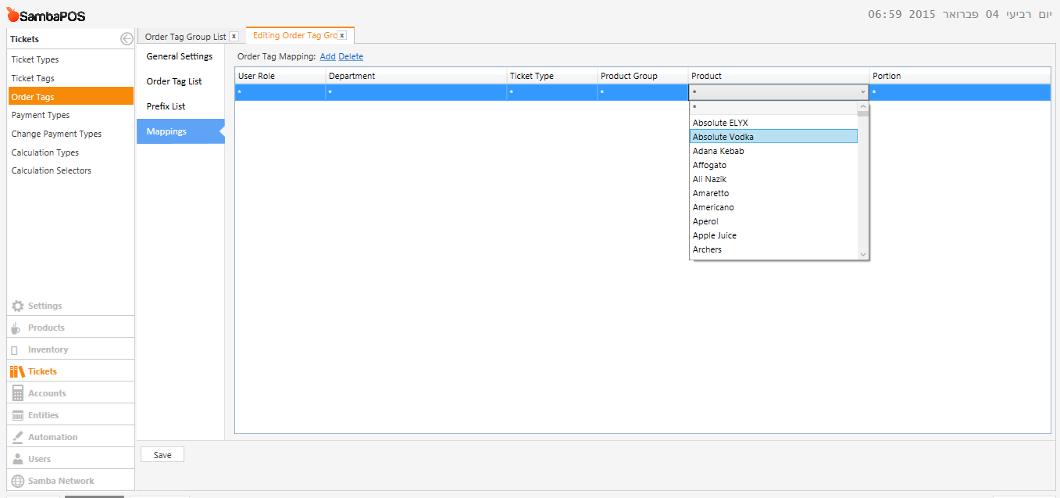This screenshot has width=1060, height=498.
Task: Switch to Order Tag Group List tab
Action: [x=185, y=37]
